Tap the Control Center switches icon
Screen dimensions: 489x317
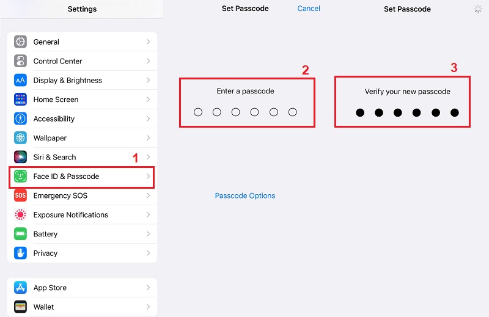pyautogui.click(x=21, y=61)
